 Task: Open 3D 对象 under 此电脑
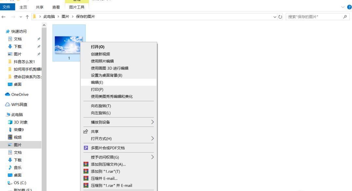tap(21, 122)
